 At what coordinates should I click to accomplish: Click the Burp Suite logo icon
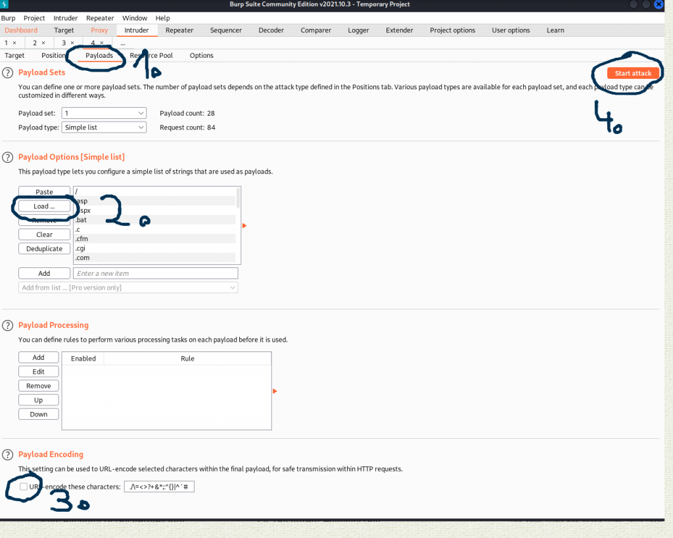click(5, 5)
